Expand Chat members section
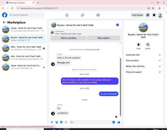This screenshot has height=130, width=167. pyautogui.click(x=143, y=61)
